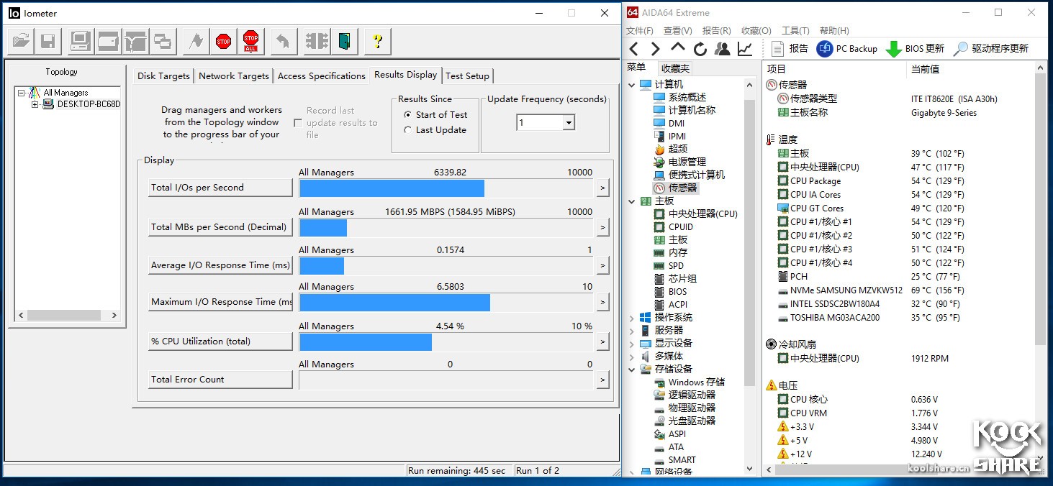
Task: Click the Iometer help question mark icon
Action: tap(377, 42)
